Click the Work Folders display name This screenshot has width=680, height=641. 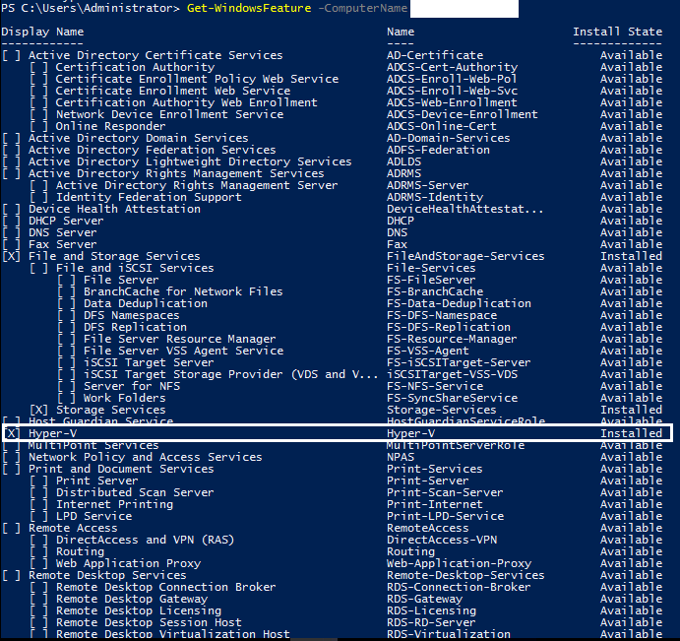coord(124,398)
